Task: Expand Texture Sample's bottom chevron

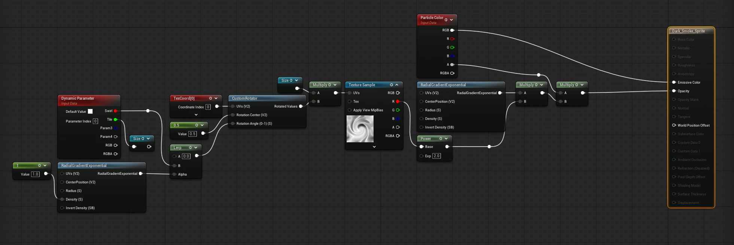Action: click(x=374, y=147)
